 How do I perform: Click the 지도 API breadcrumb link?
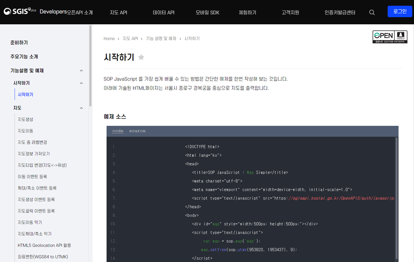pyautogui.click(x=130, y=38)
